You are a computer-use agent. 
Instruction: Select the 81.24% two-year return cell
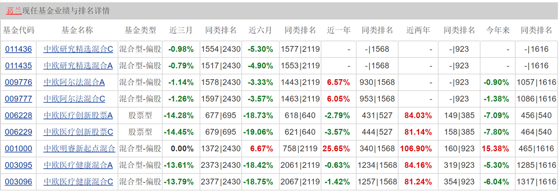[418, 182]
